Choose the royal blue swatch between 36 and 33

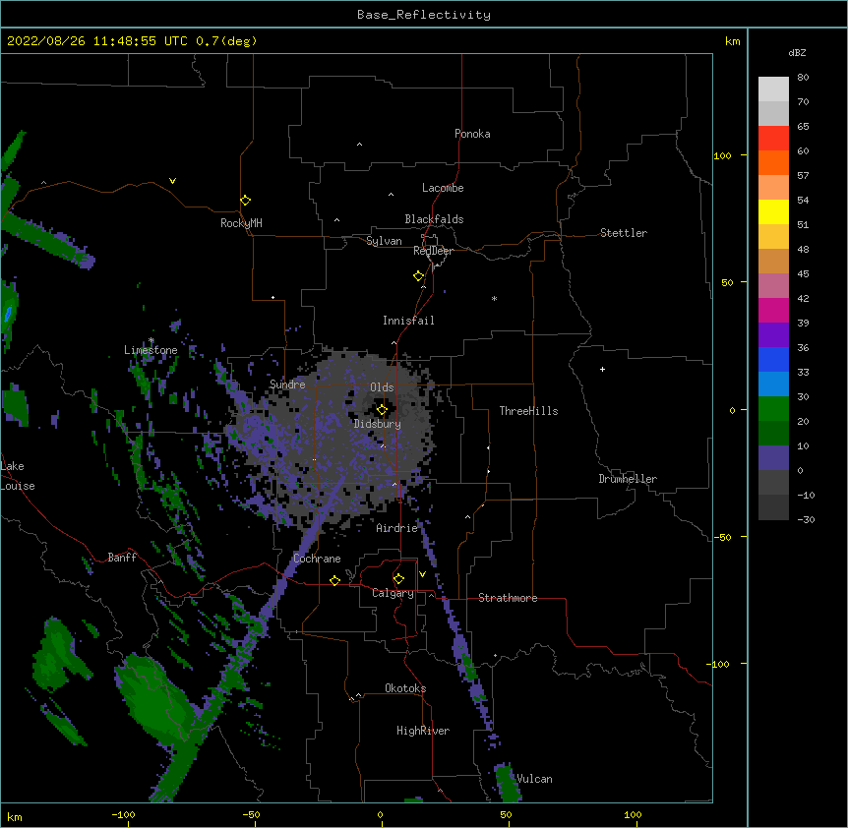pyautogui.click(x=773, y=359)
